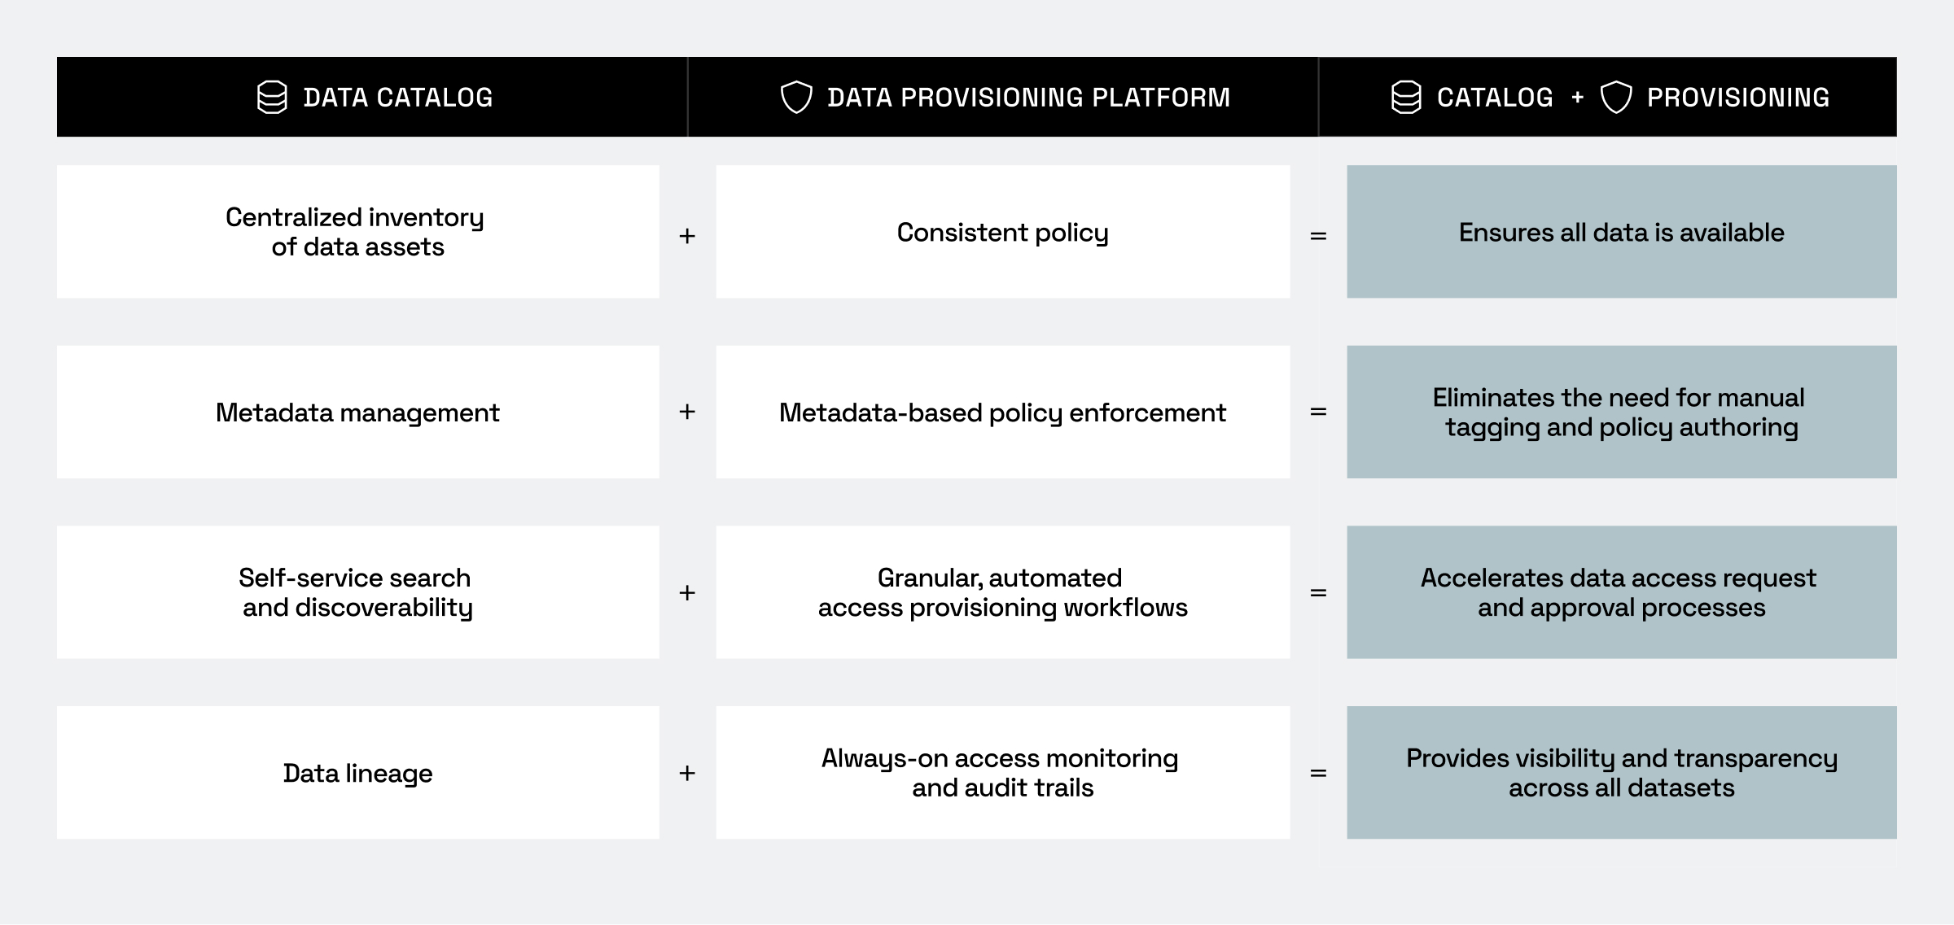
Task: Click the database icon next to Catalog
Action: tap(1406, 98)
